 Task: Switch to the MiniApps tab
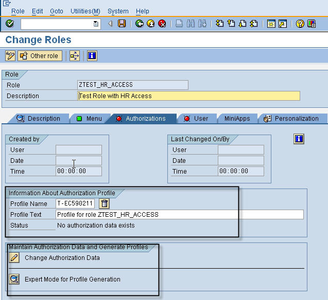tap(237, 119)
